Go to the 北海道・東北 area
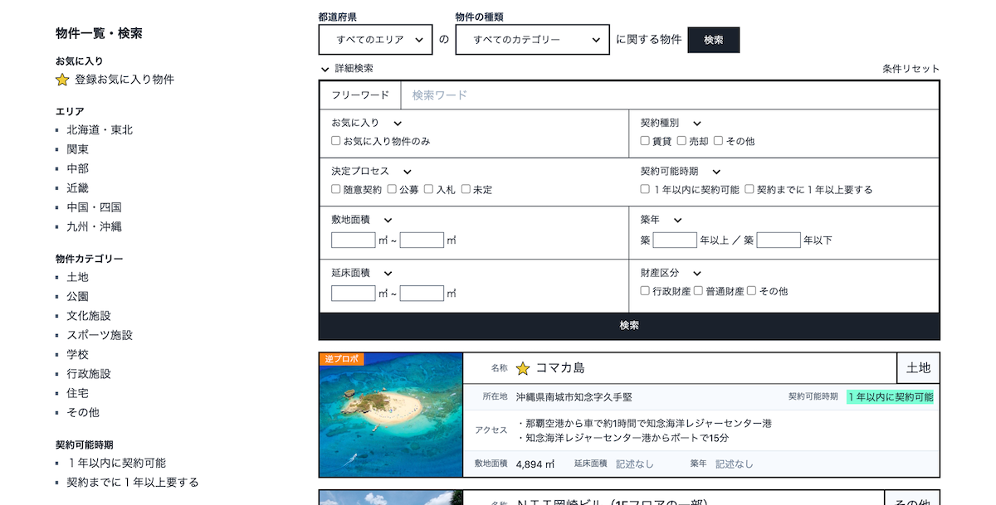 pos(100,130)
